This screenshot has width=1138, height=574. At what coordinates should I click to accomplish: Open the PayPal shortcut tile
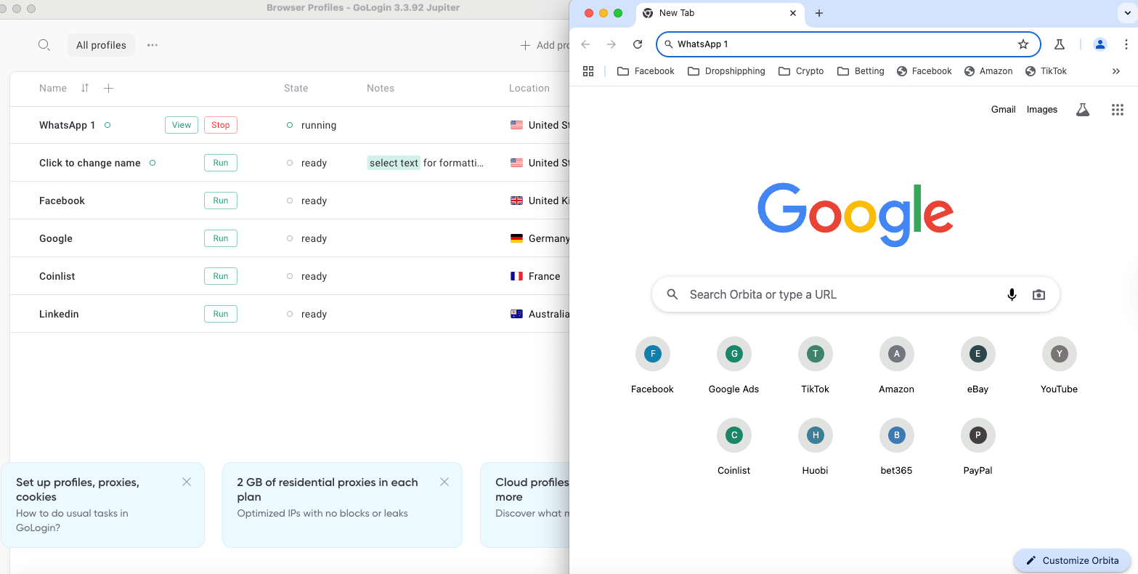tap(978, 447)
